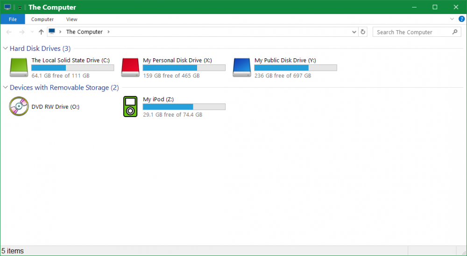Collapse the Devices with Removable Storage group
The height and width of the screenshot is (256, 467).
coord(6,88)
